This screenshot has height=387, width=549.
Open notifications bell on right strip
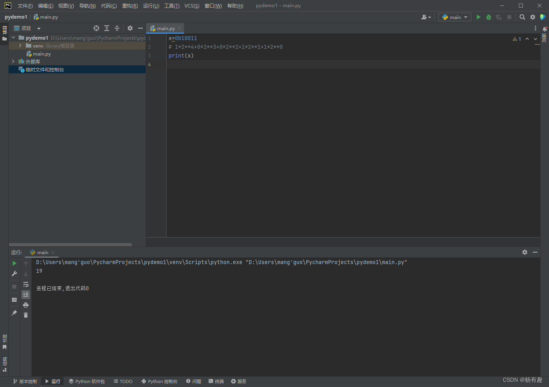point(545,29)
